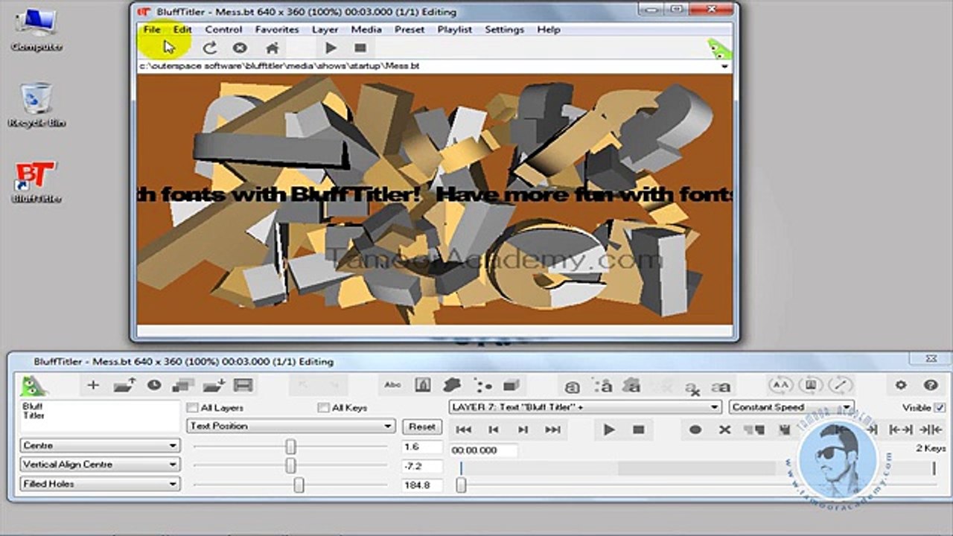Viewport: 953px width, 536px height.
Task: Go to the home show icon
Action: [x=272, y=48]
